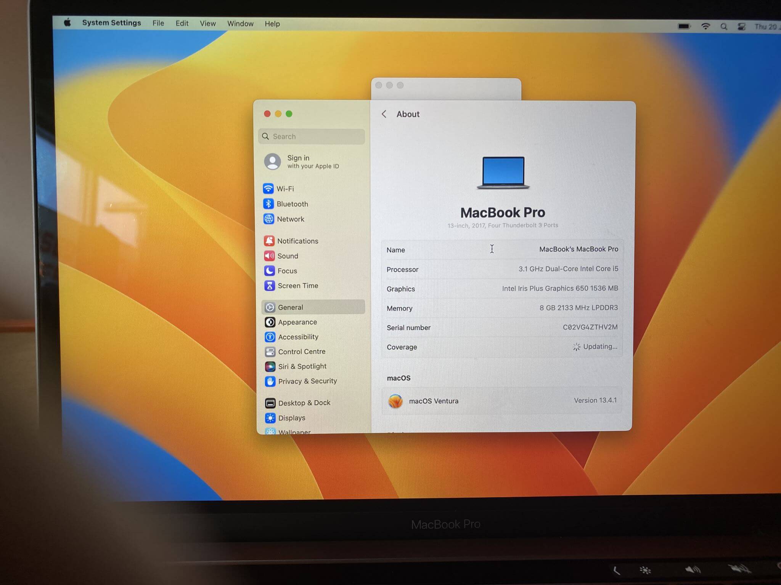The height and width of the screenshot is (585, 781).
Task: Click the 13-inch, 2017 model description
Action: click(x=503, y=225)
